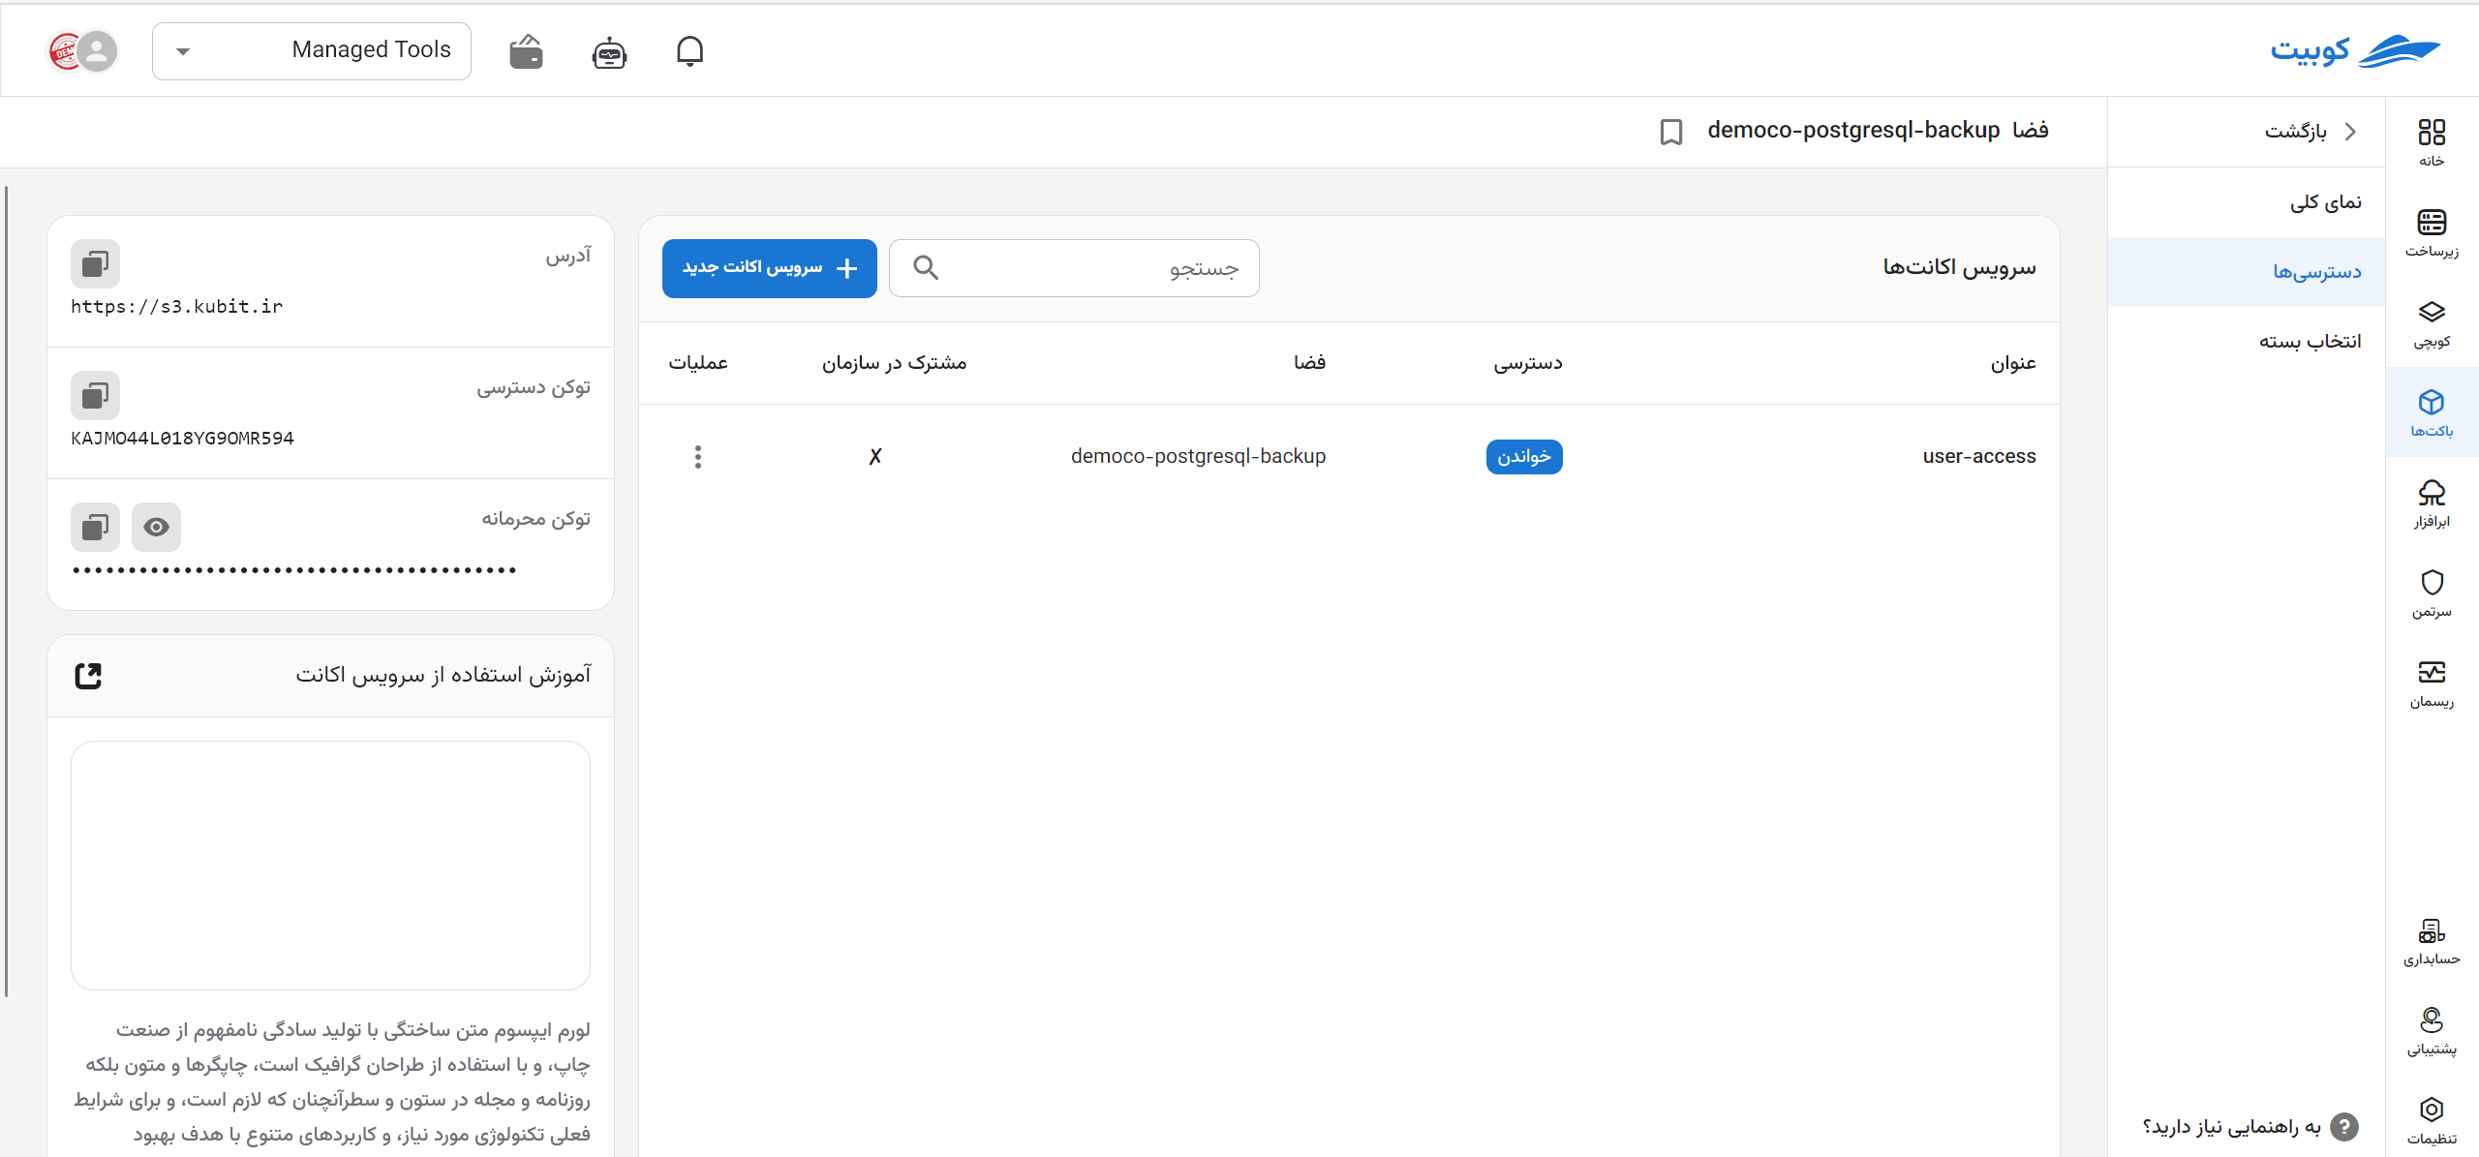Select انتخاب بسته package menu item
This screenshot has width=2479, height=1157.
2247,342
